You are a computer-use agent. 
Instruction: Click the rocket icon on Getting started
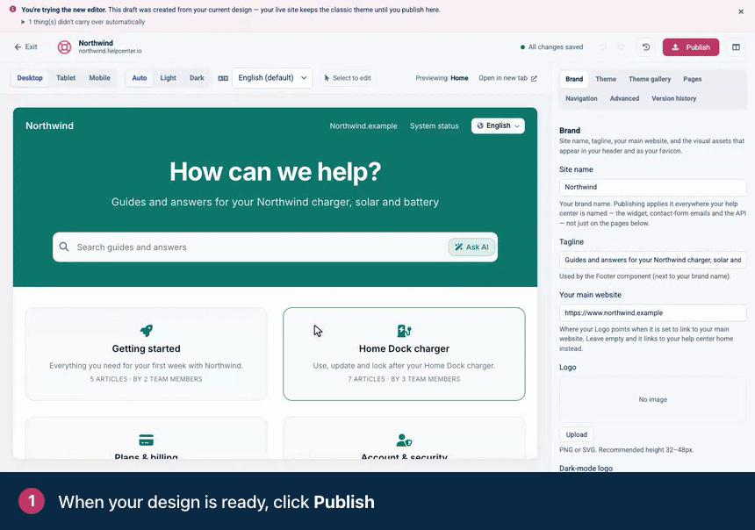[147, 330]
